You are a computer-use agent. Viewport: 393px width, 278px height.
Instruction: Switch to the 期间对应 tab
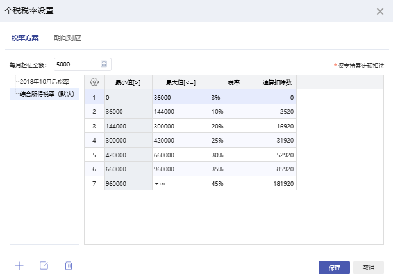pos(67,38)
